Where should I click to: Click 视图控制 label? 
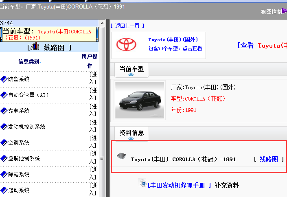(x=272, y=12)
